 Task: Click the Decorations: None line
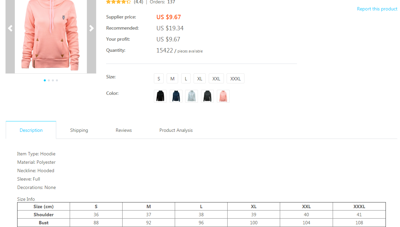[36, 188]
